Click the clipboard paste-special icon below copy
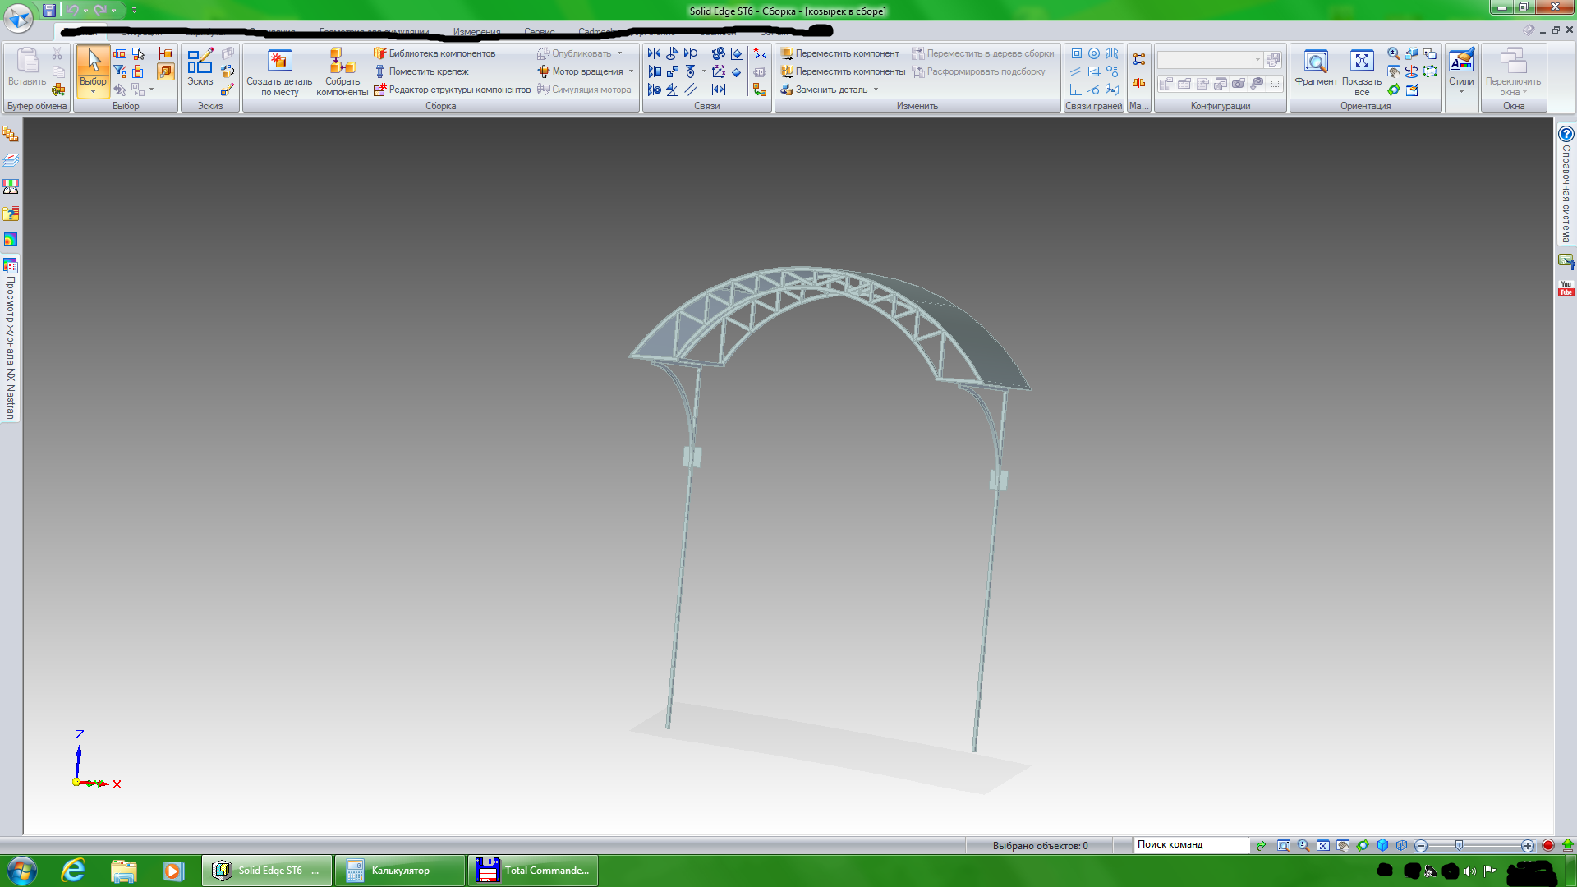1577x887 pixels. coord(58,90)
